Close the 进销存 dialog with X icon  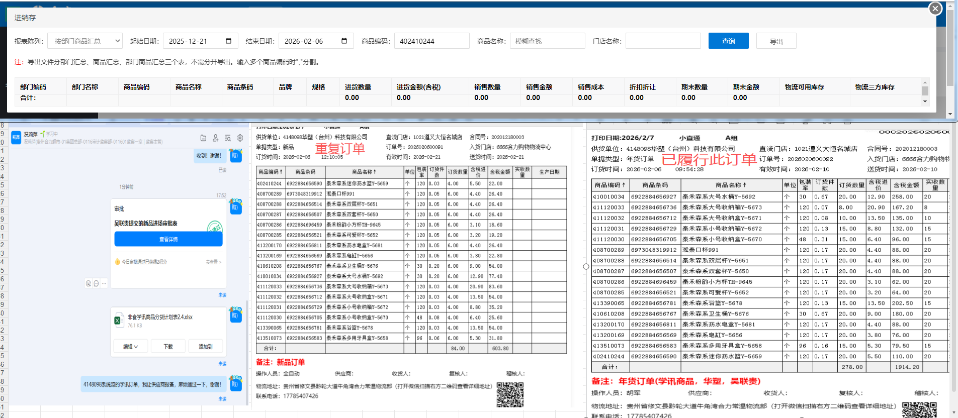click(x=935, y=9)
